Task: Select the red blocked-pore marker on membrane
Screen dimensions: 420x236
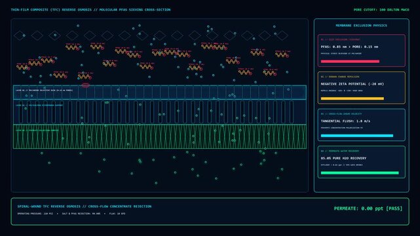Action: tap(85, 85)
